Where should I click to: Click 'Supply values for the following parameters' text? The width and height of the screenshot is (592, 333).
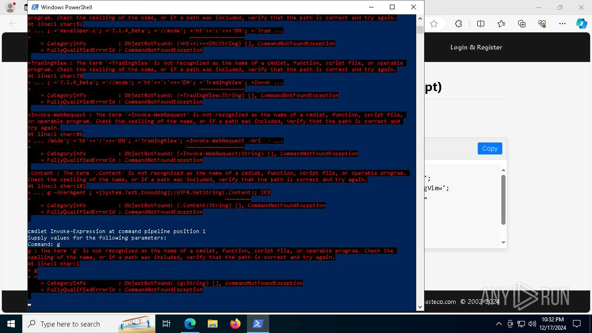97,238
